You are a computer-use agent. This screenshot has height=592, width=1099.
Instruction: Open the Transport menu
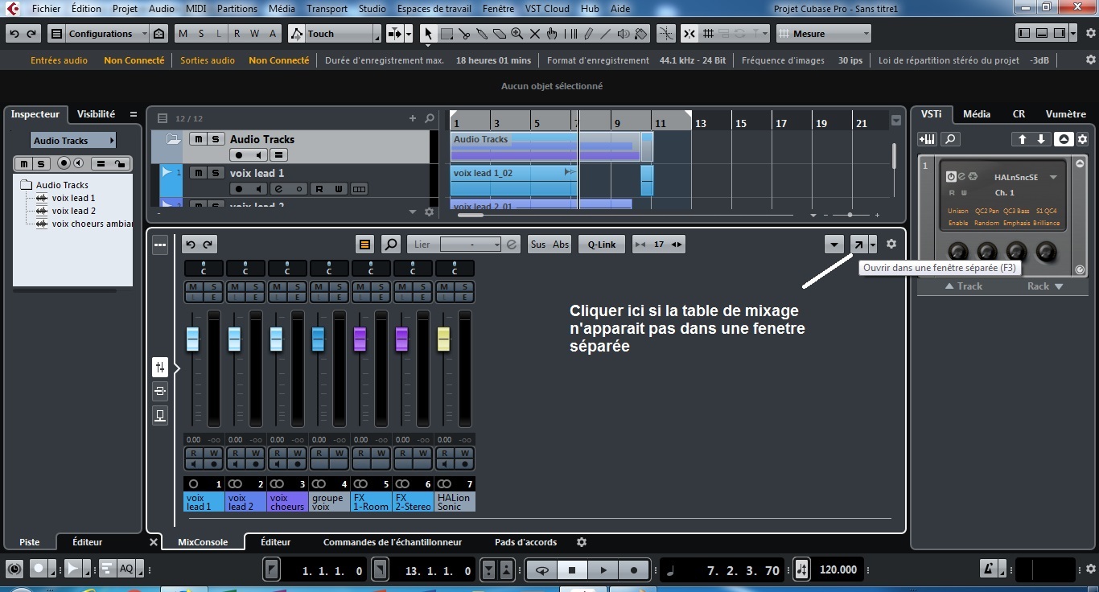pos(327,9)
